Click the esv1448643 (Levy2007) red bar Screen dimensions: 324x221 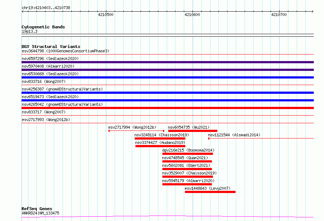pyautogui.click(x=210, y=192)
